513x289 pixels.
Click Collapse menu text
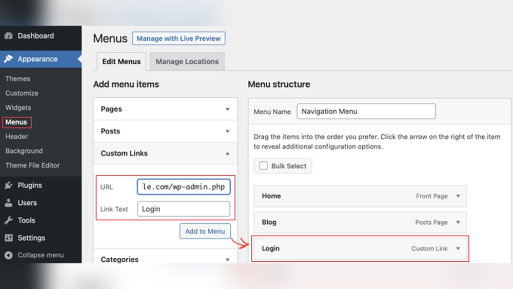pyautogui.click(x=41, y=255)
